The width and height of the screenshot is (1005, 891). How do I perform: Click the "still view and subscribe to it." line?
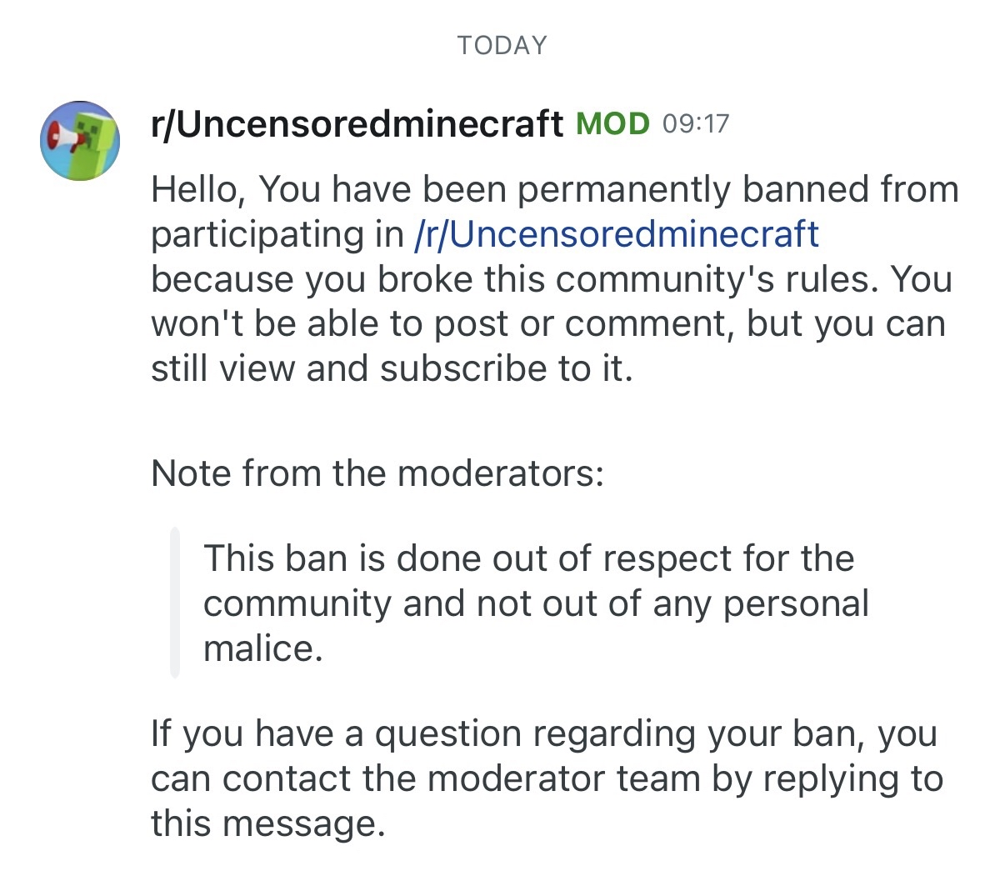392,368
